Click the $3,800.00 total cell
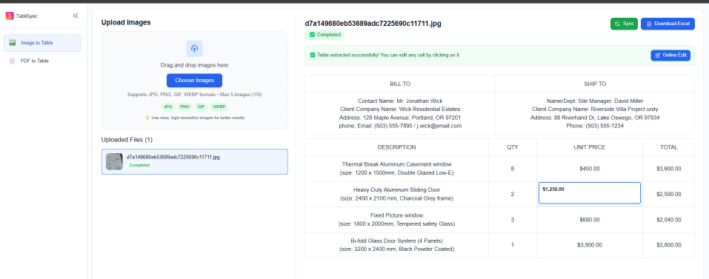This screenshot has height=279, width=709. (669, 245)
